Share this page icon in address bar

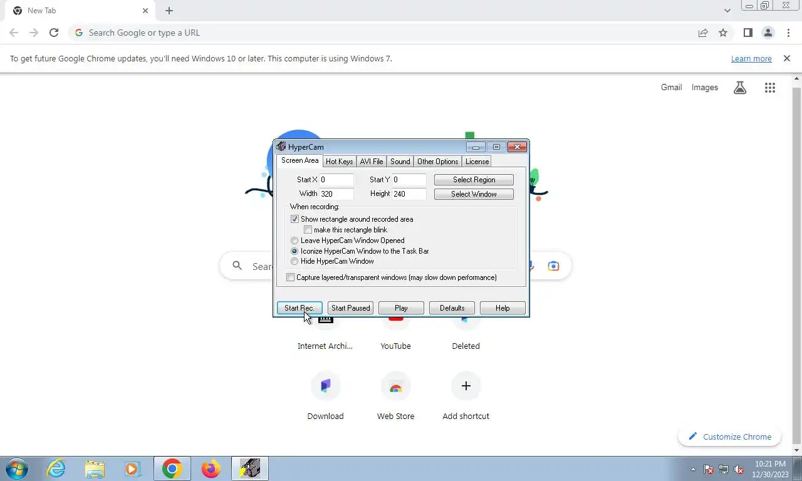pyautogui.click(x=703, y=33)
